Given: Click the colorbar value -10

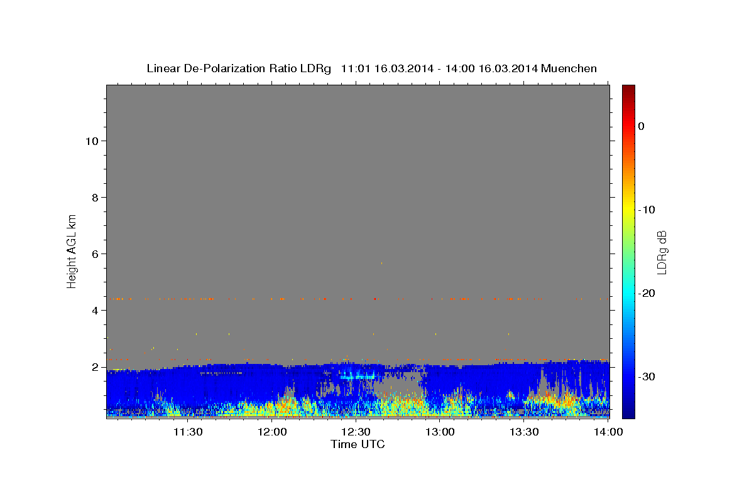Looking at the screenshot, I should (647, 210).
